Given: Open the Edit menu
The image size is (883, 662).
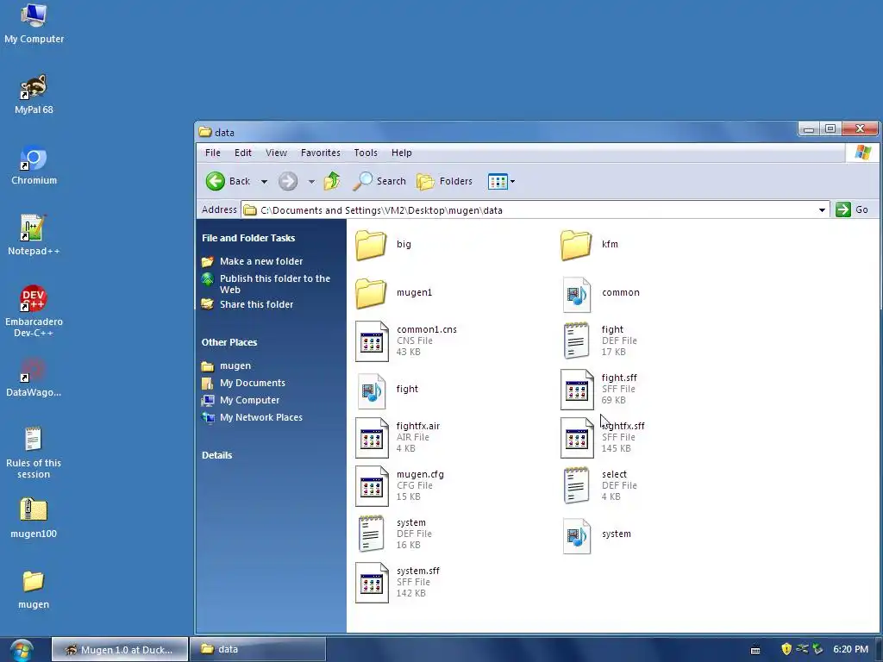Looking at the screenshot, I should coord(243,153).
